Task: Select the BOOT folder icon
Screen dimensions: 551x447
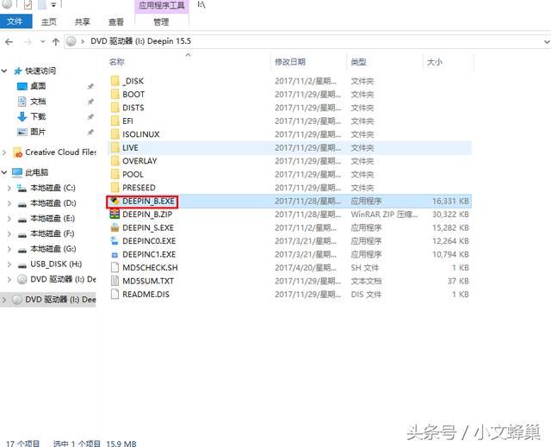Action: point(115,95)
